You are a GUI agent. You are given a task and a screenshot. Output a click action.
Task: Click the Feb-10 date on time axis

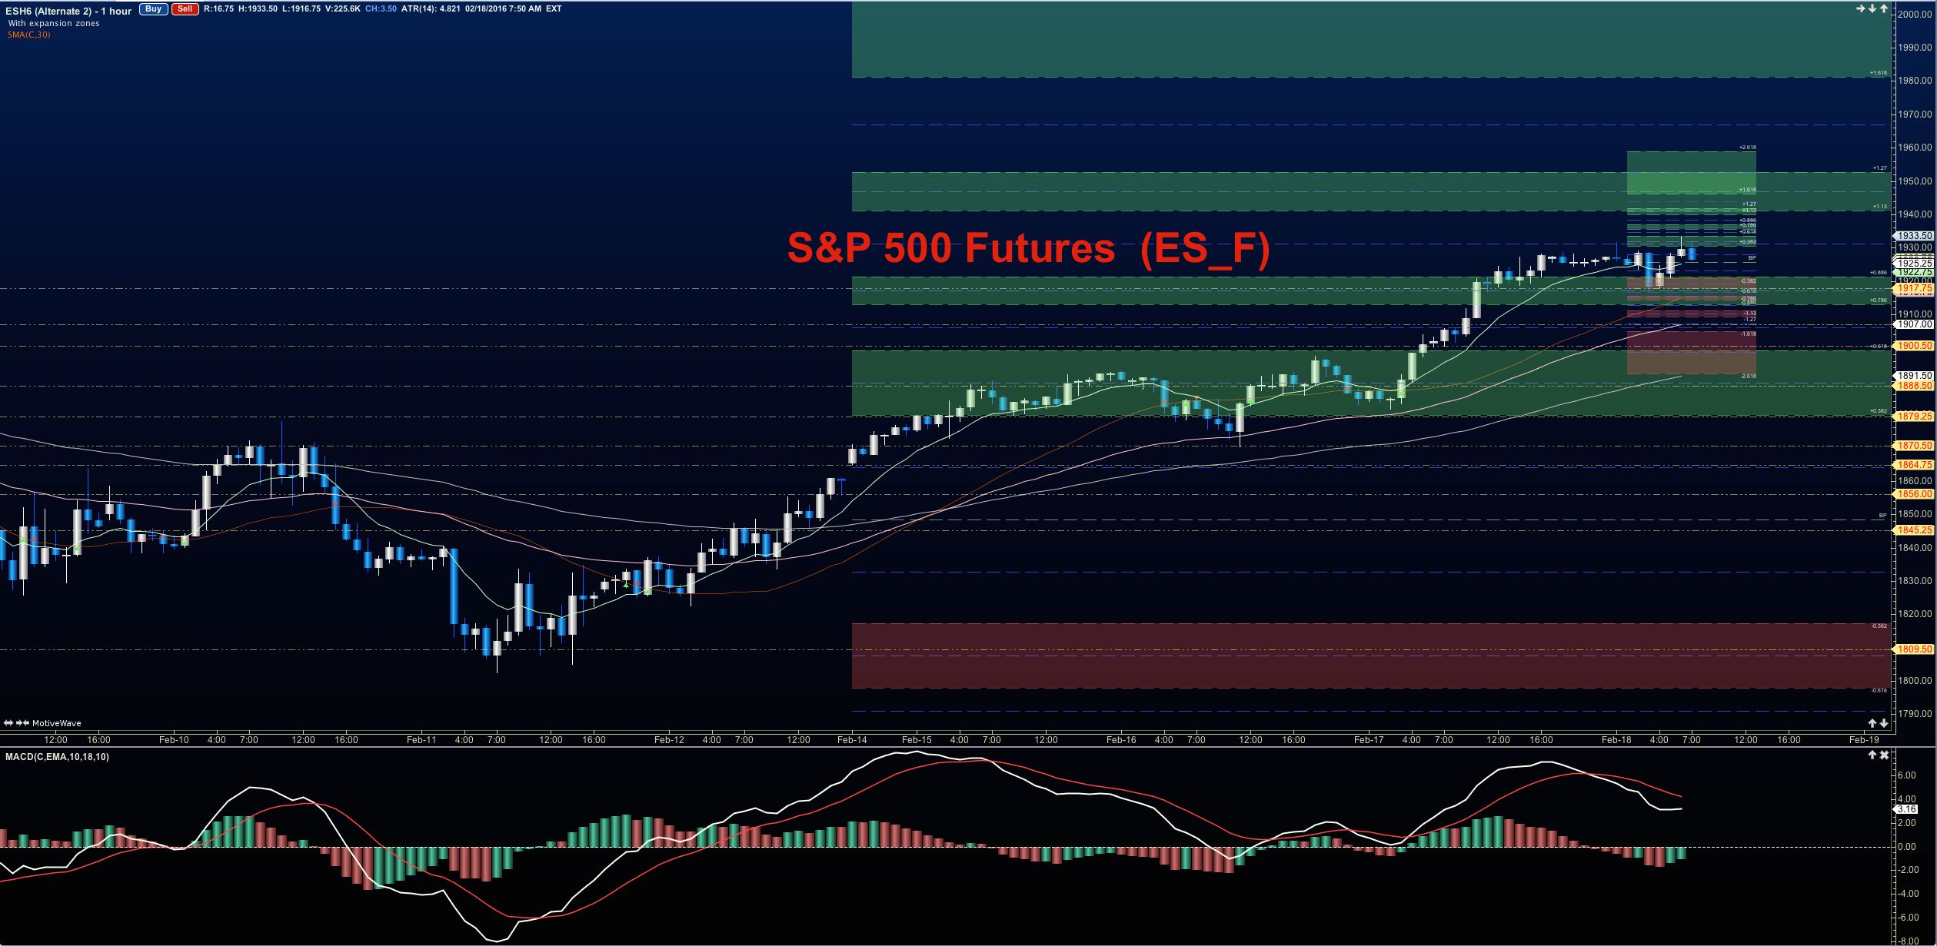174,740
